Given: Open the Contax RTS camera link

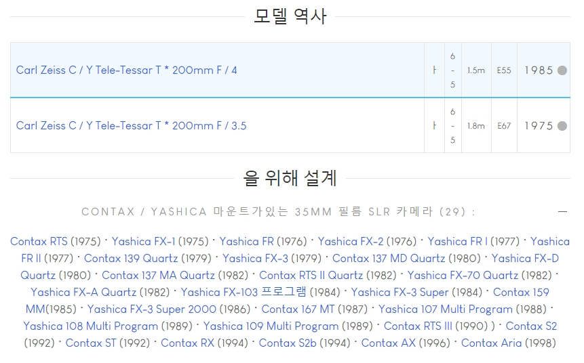Looking at the screenshot, I should point(39,242).
